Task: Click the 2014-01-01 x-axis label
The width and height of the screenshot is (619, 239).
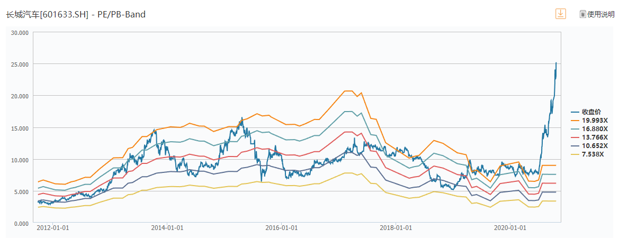Action: point(167,227)
